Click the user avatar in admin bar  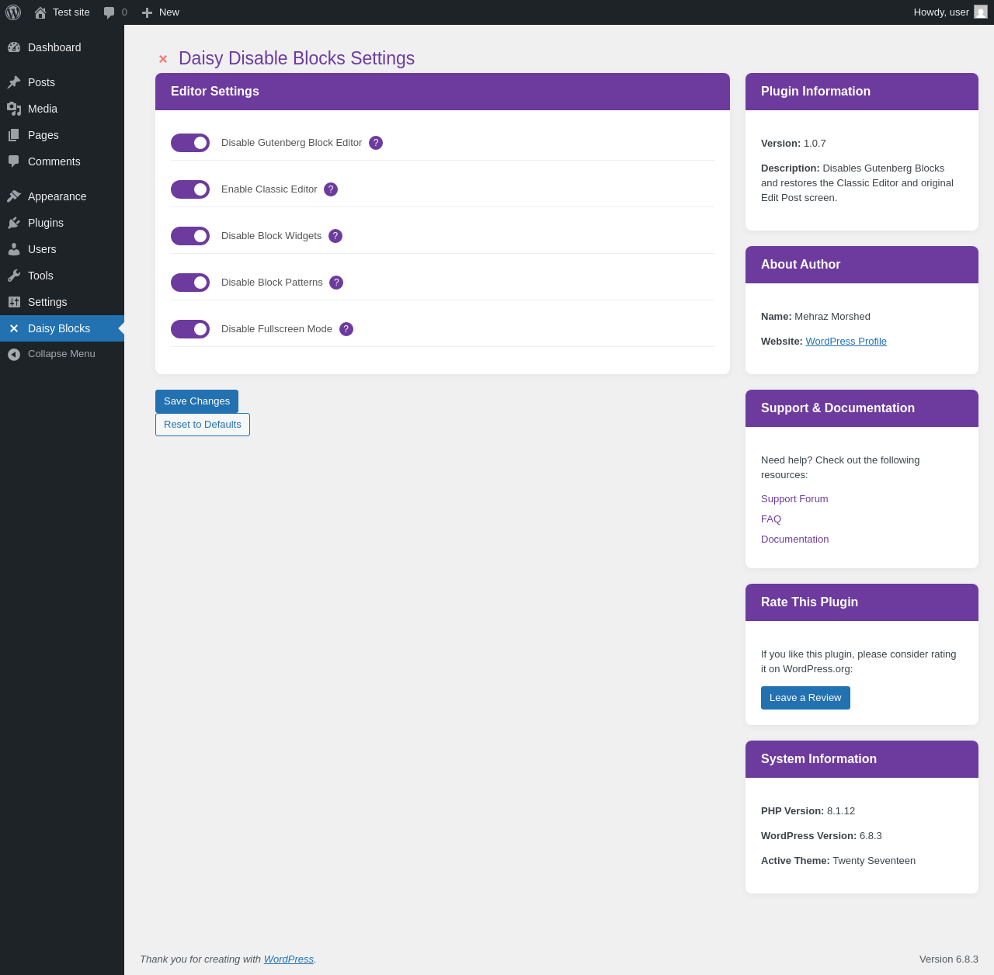[981, 12]
